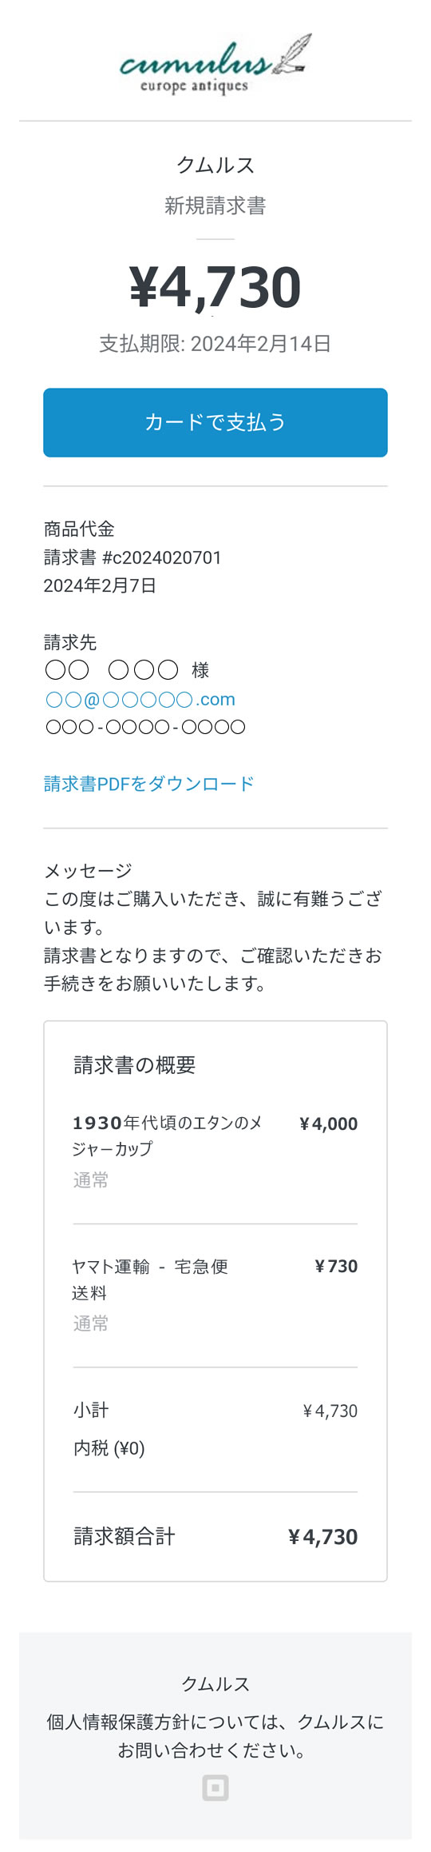Click the 新規請求書 subtitle text

pyautogui.click(x=215, y=206)
